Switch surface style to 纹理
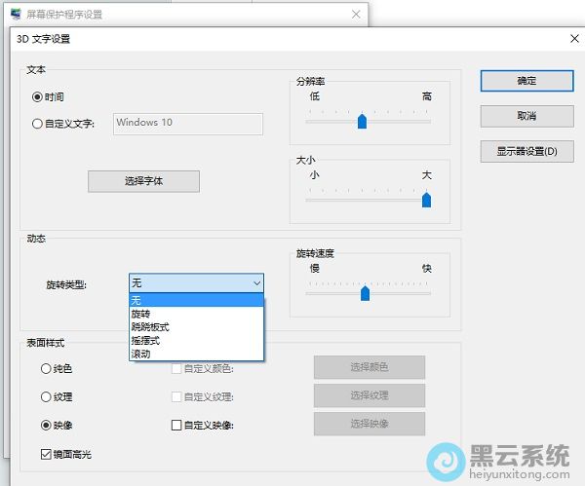The height and width of the screenshot is (486, 585). [46, 396]
